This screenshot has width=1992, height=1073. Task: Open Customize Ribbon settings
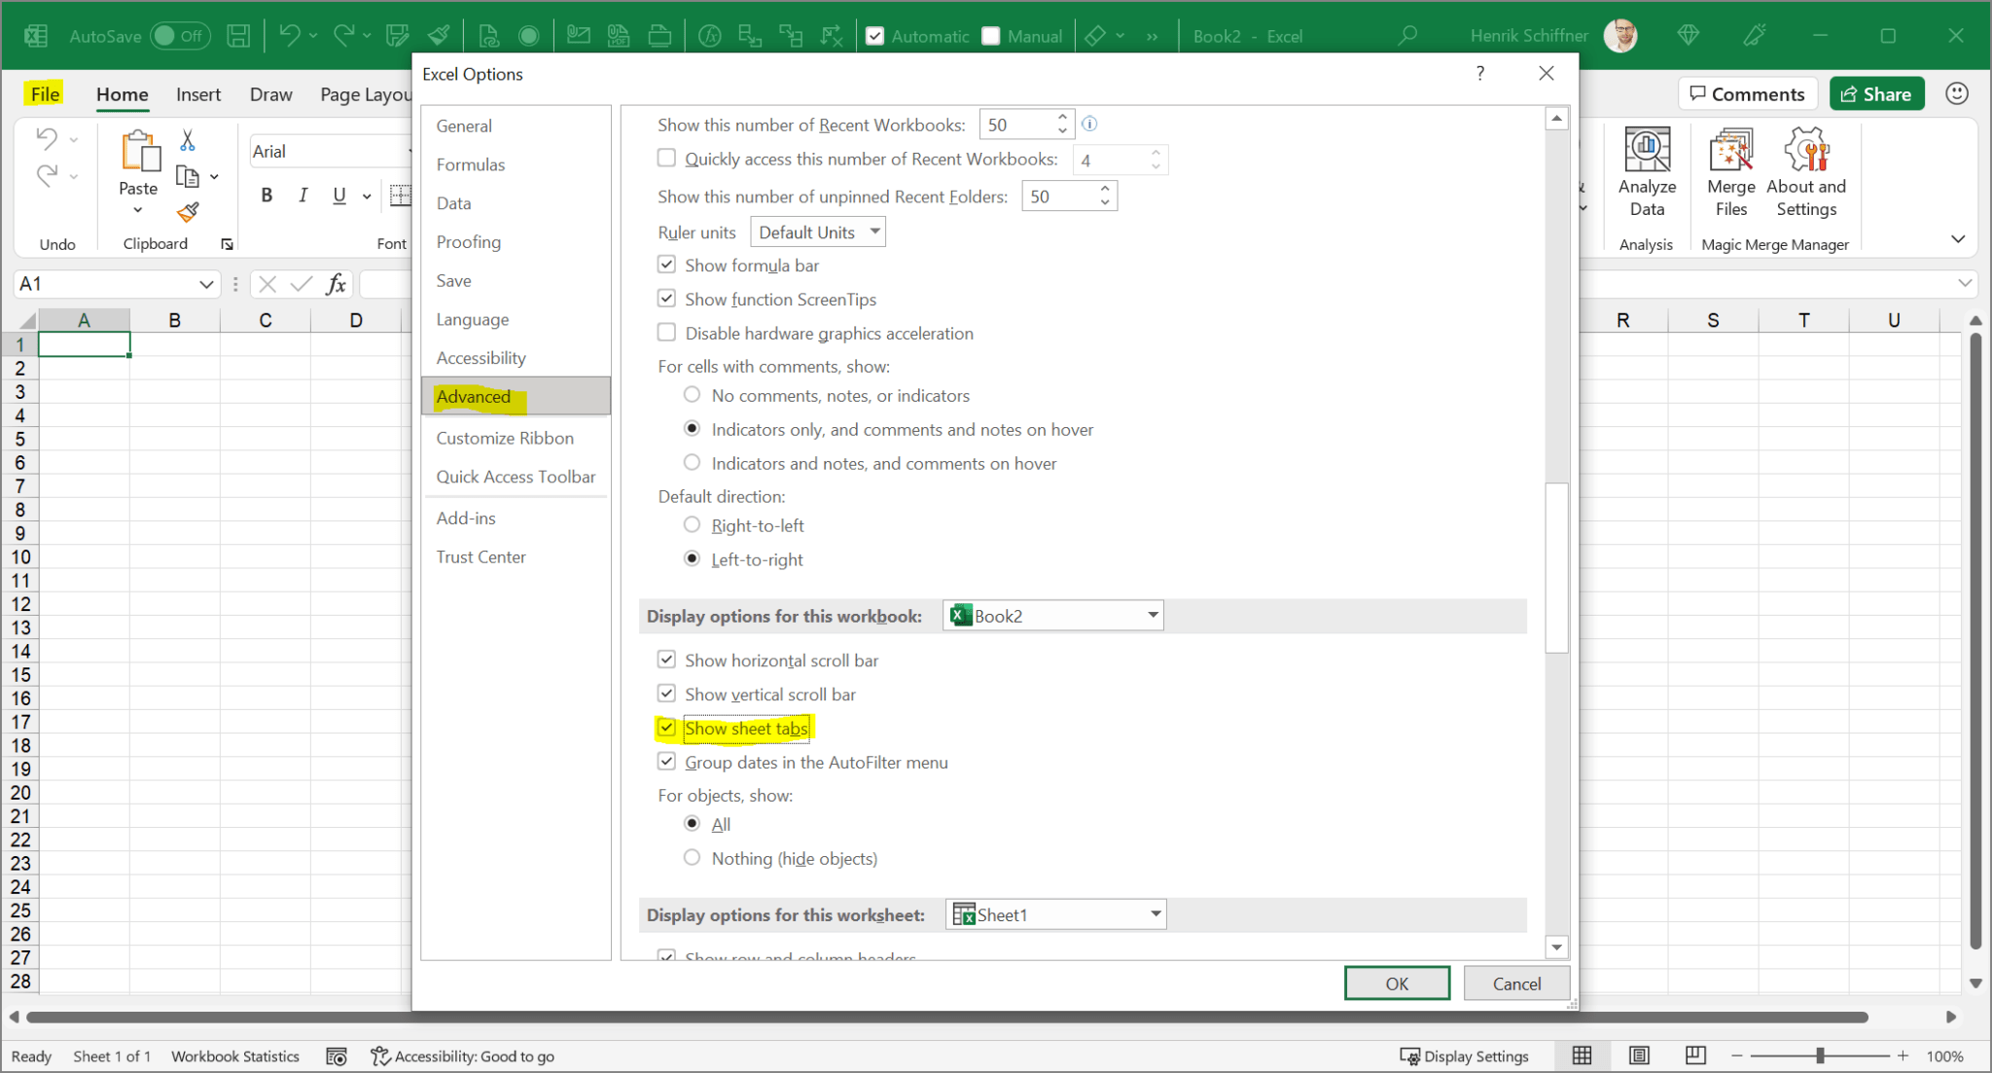click(506, 438)
